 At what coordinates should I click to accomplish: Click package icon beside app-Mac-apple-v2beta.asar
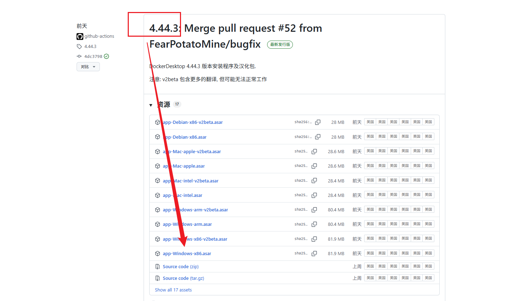[158, 151]
